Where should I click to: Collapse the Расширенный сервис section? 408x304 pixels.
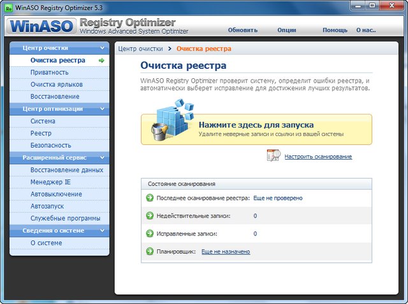(x=102, y=157)
